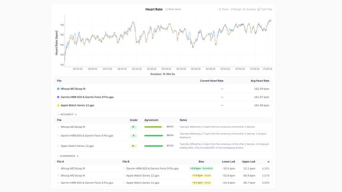Collapse the ACCURACY section chevron
Image resolution: width=342 pixels, height=192 pixels.
(58, 115)
